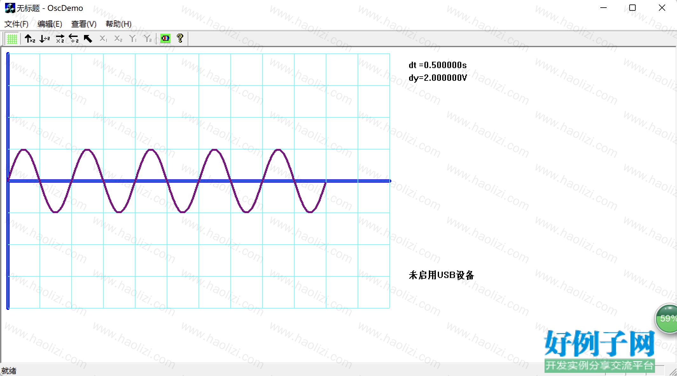The height and width of the screenshot is (376, 677).
Task: Click the horizontal times-two right arrow
Action: (x=59, y=39)
